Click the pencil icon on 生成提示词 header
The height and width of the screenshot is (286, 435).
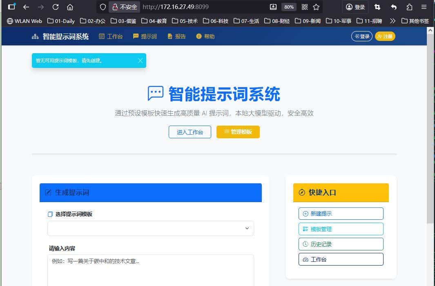[x=48, y=192]
